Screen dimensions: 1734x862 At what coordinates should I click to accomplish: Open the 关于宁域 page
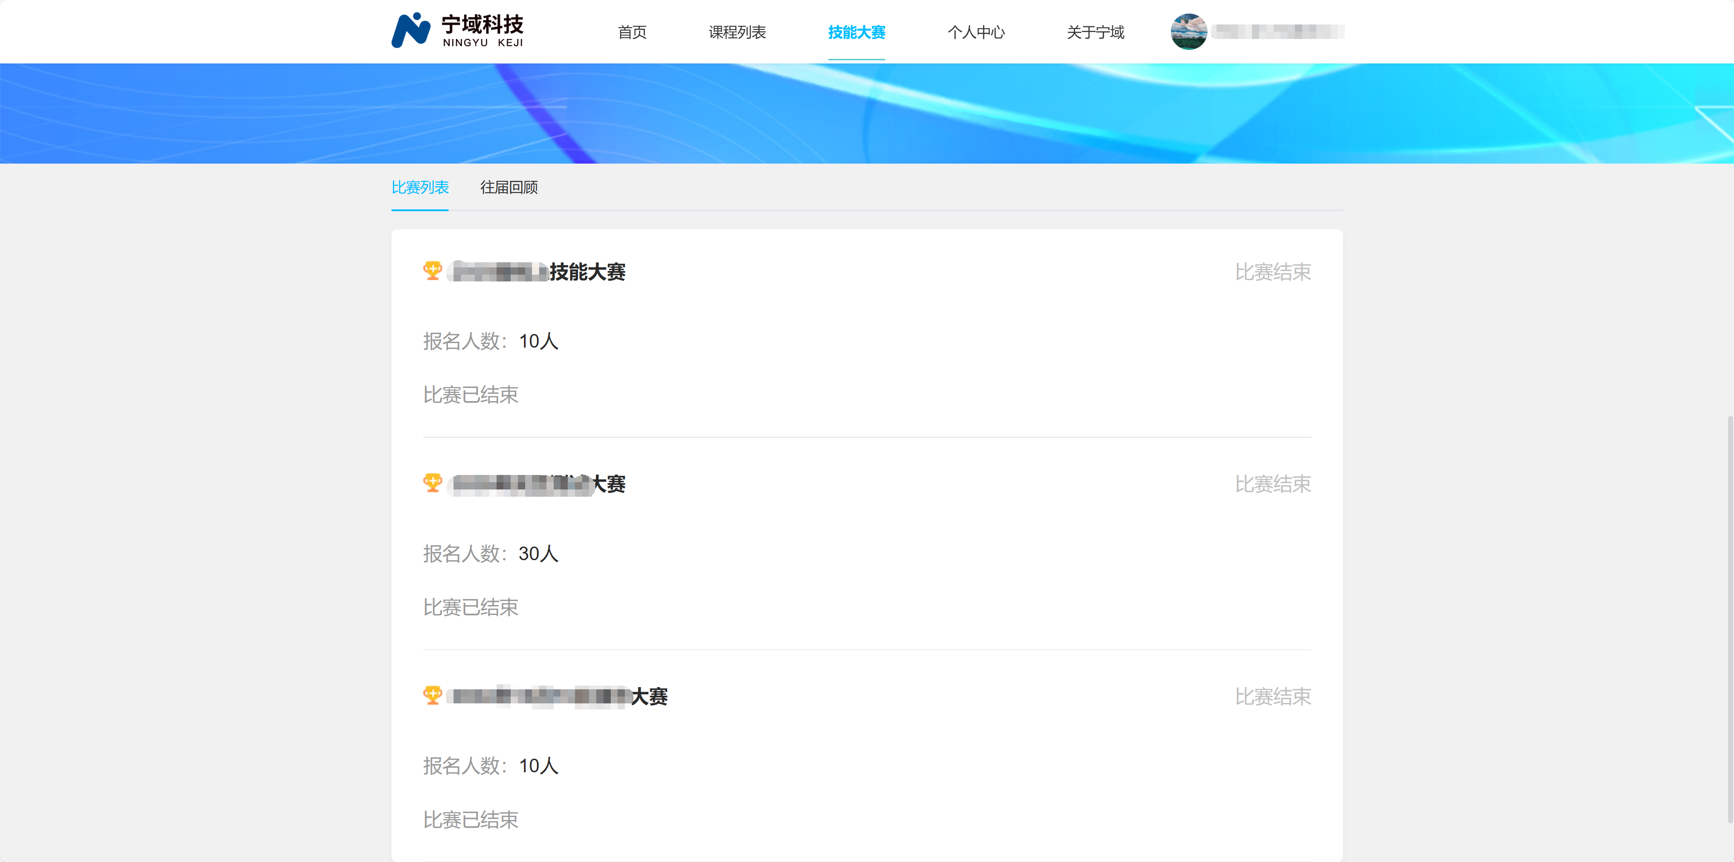click(1095, 32)
